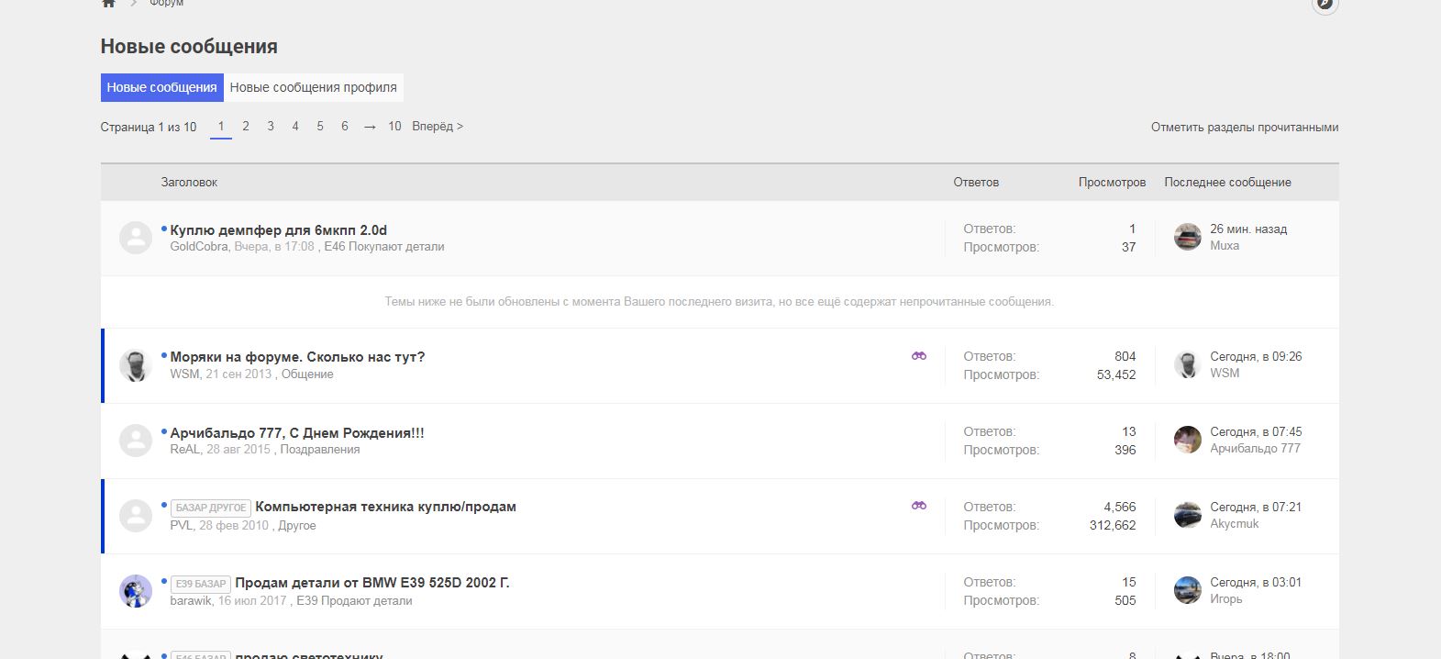
Task: Click the home icon in breadcrumb
Action: coord(108,4)
